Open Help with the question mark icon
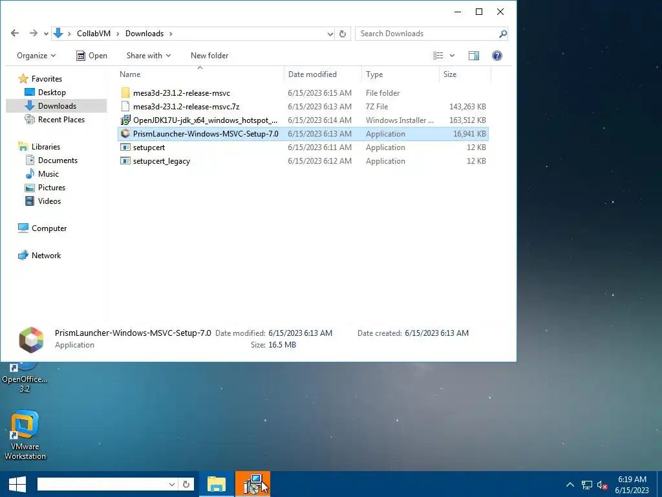Screen dimensions: 662x497 click(497, 56)
